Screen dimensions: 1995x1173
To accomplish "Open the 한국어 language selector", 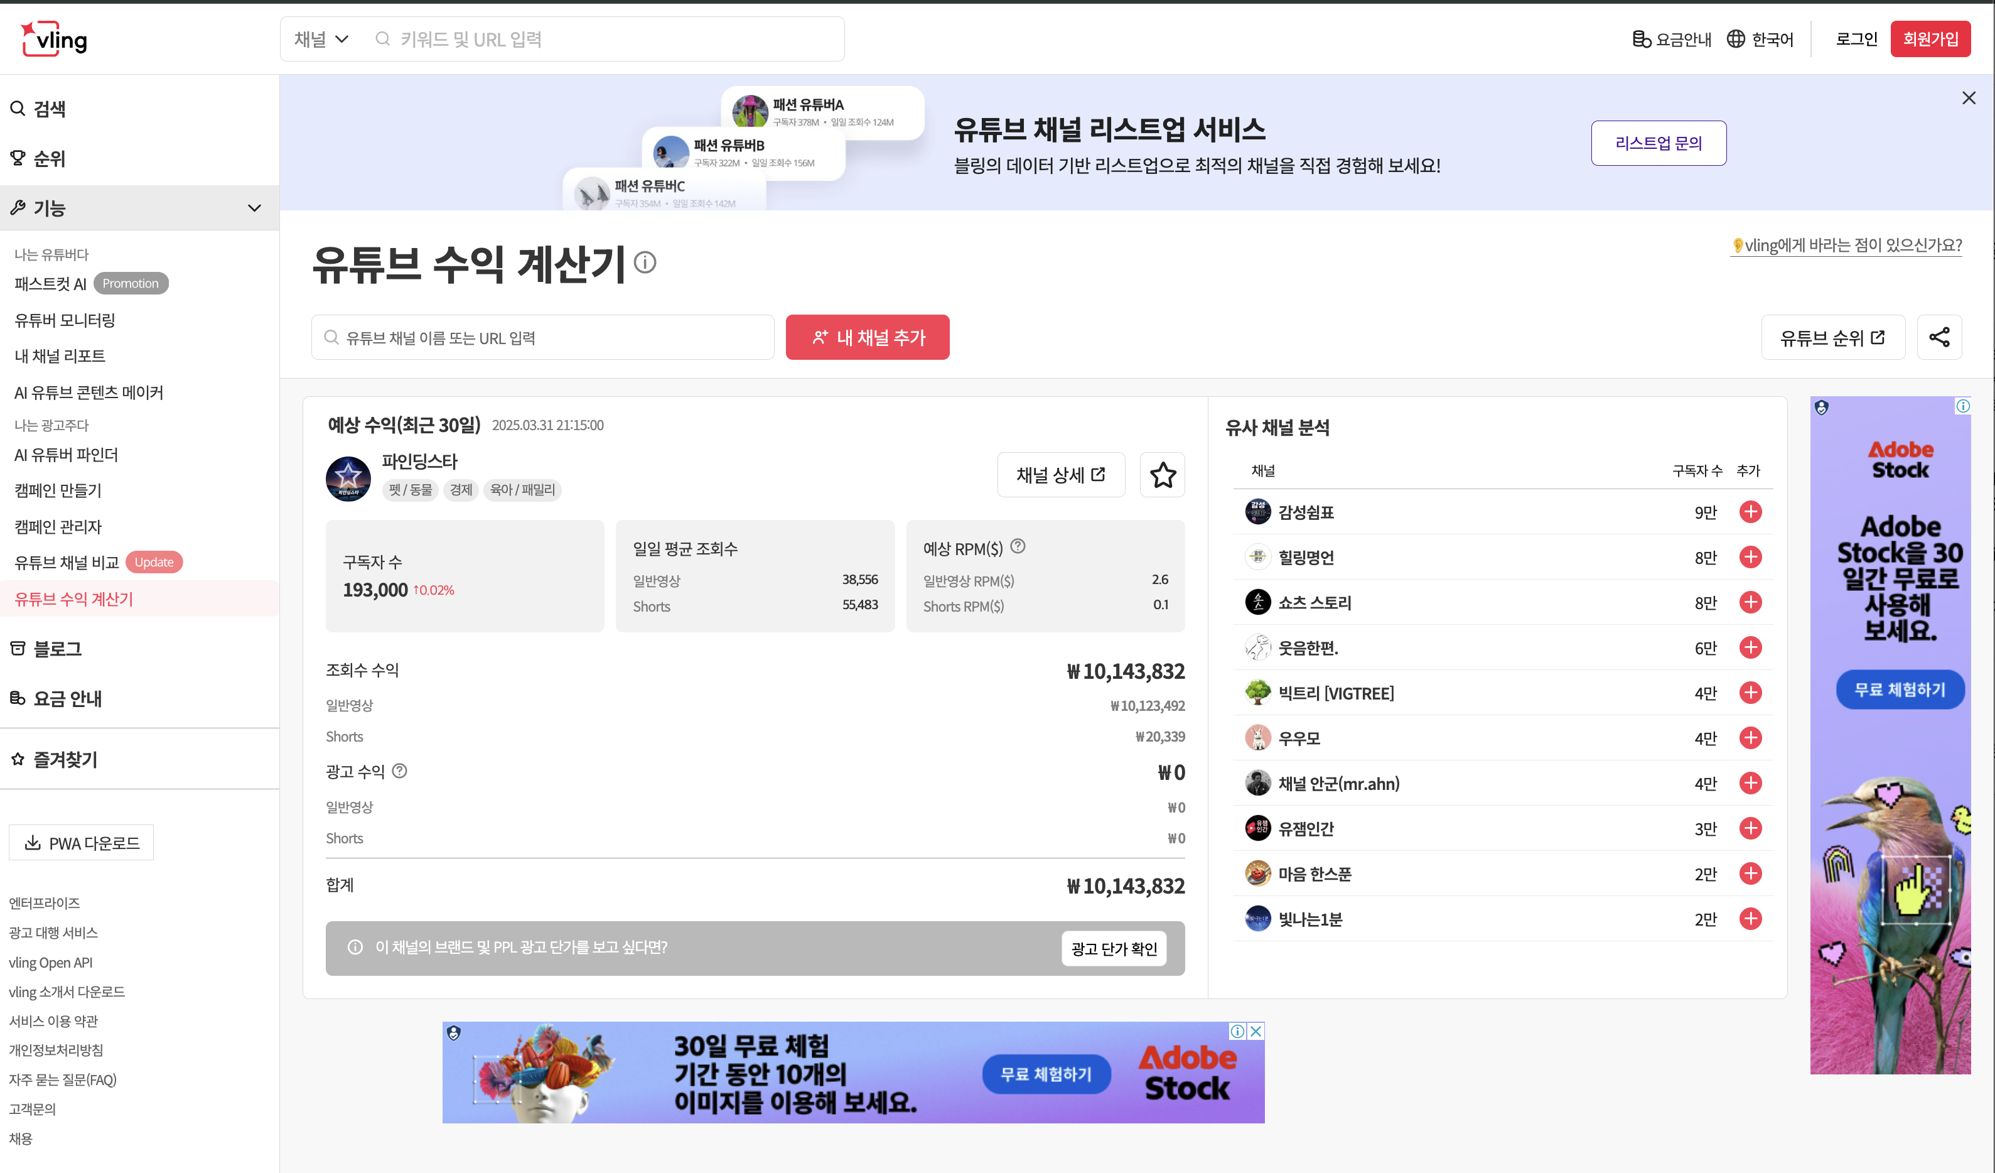I will (1760, 39).
